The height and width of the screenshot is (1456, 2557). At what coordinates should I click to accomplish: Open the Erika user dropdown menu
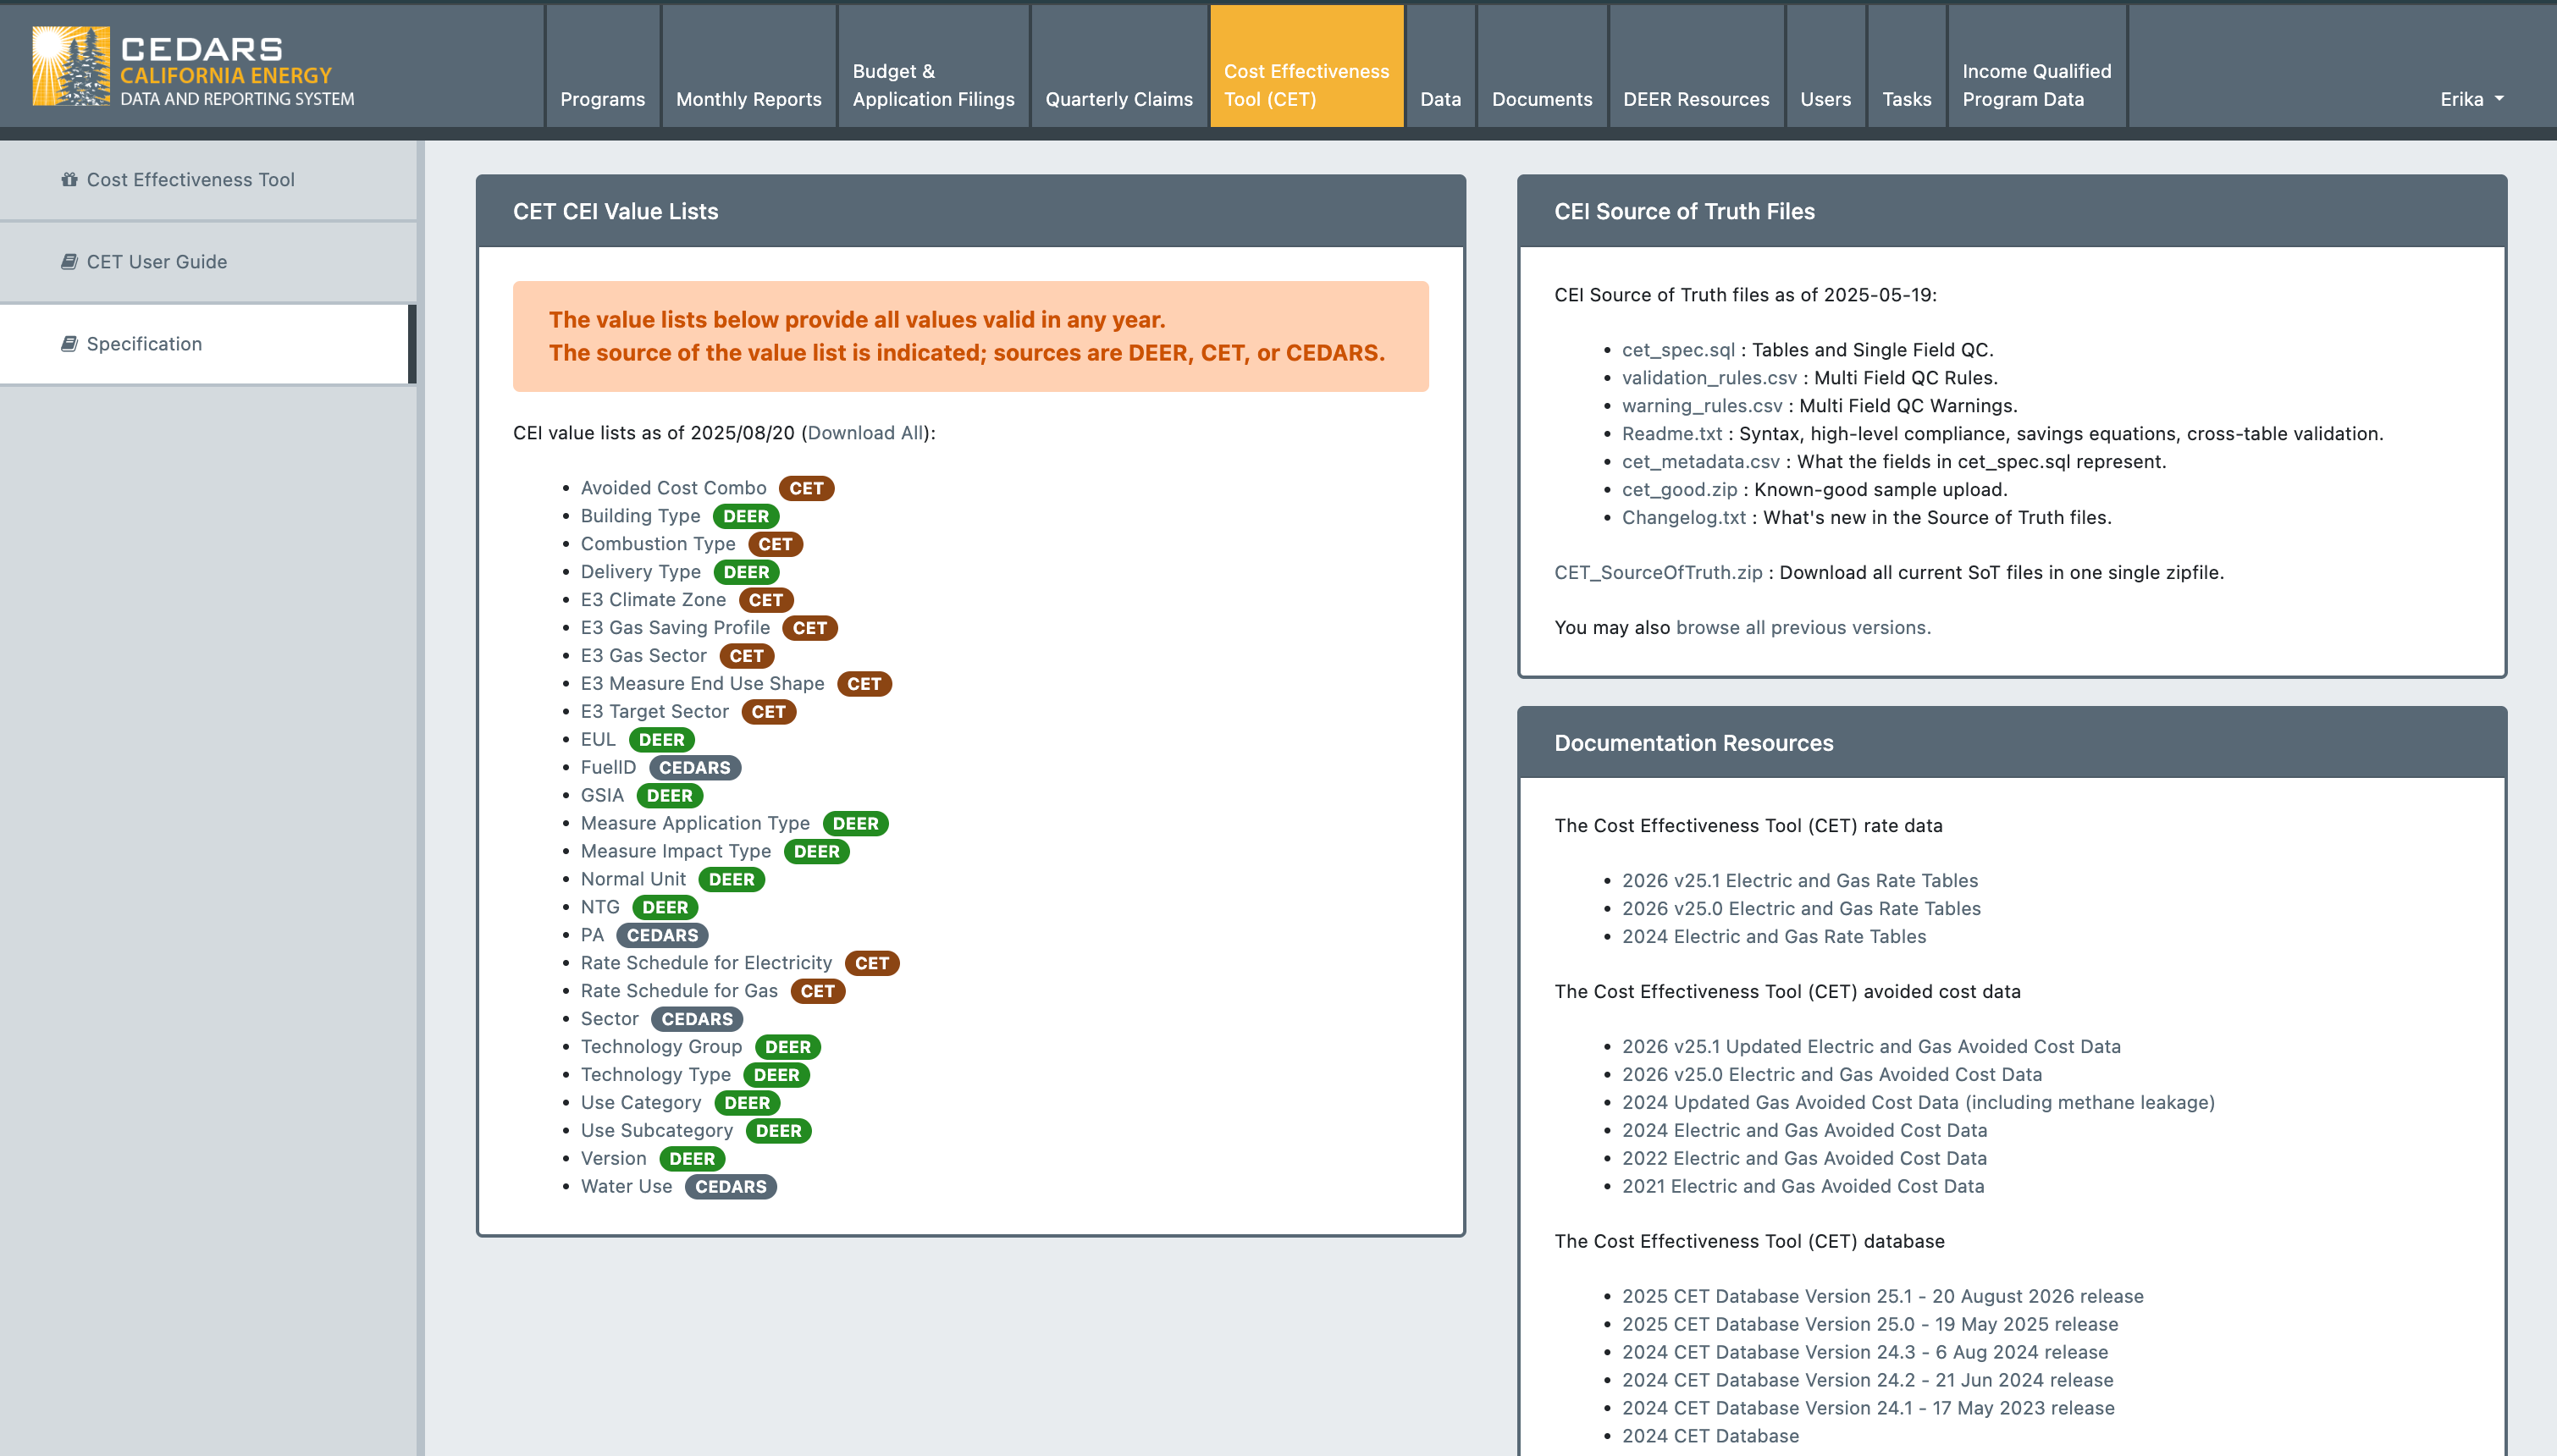tap(2471, 99)
